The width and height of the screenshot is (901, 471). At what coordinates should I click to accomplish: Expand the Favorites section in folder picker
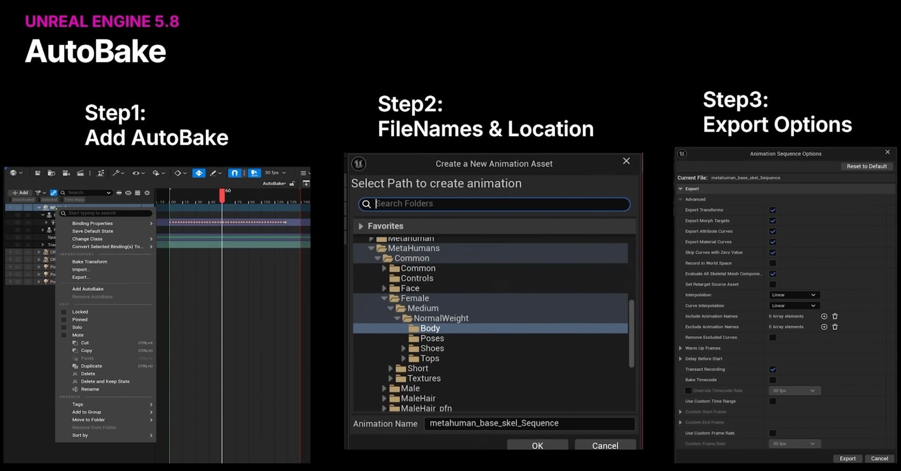(361, 226)
